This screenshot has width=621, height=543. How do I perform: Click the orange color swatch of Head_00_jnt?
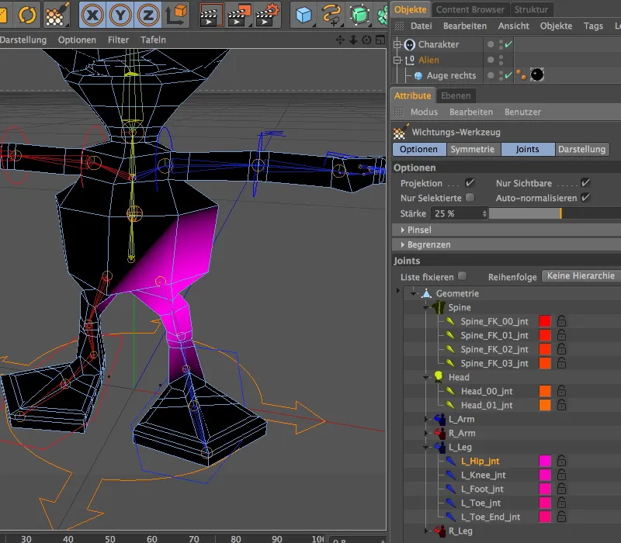[x=545, y=391]
